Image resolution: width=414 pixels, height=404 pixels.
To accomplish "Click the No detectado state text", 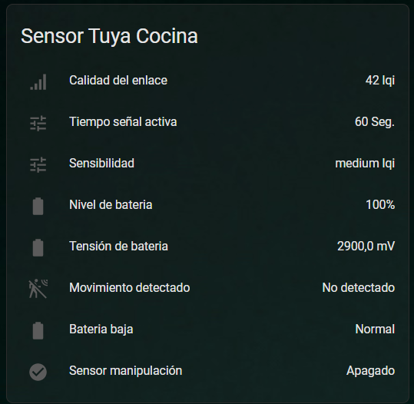I will point(358,287).
